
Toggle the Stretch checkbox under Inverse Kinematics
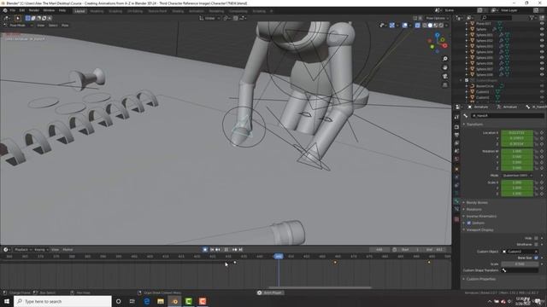(x=469, y=223)
